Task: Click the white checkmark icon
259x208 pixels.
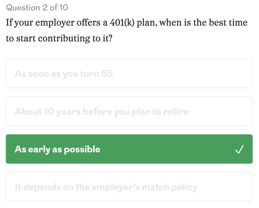Action: (x=239, y=149)
